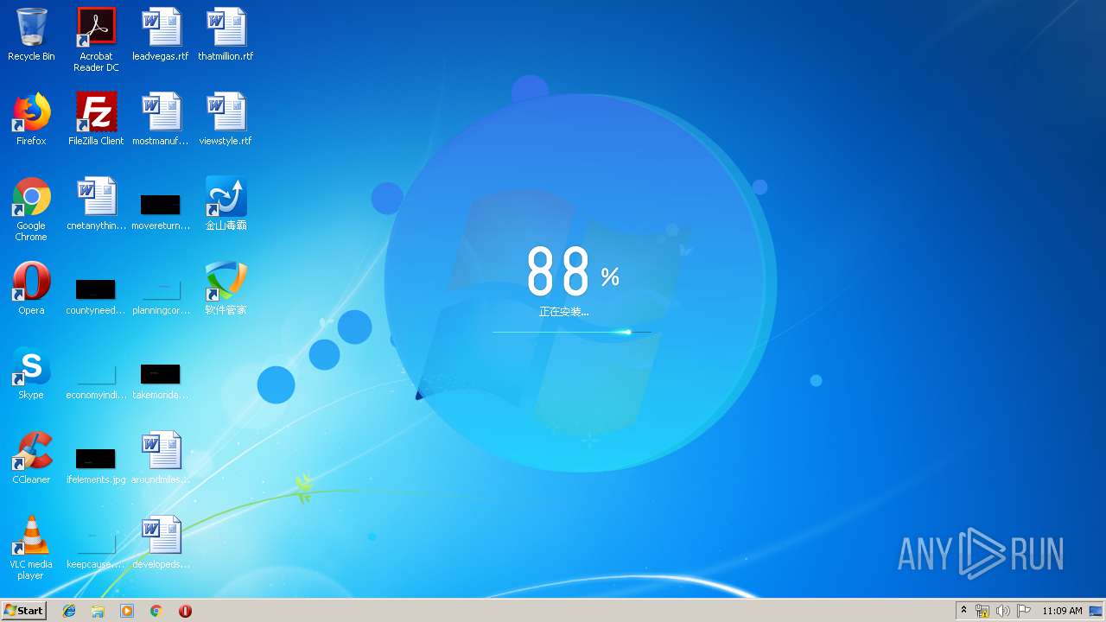The width and height of the screenshot is (1106, 622).
Task: Open 金山毒霸 desktop shortcut
Action: click(x=226, y=204)
